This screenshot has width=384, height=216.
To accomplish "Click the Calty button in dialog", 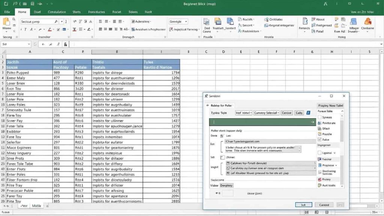I will point(299,113).
